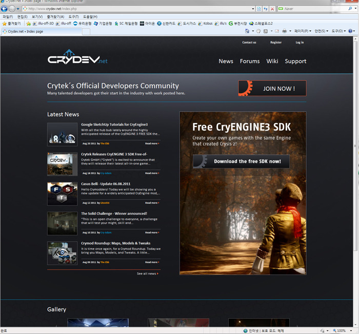359x334 pixels.
Task: Open the illu-off-3D bookmark
Action: click(x=43, y=24)
